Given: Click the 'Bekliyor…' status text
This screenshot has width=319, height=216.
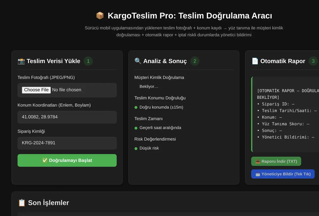Looking at the screenshot, I should tap(149, 87).
